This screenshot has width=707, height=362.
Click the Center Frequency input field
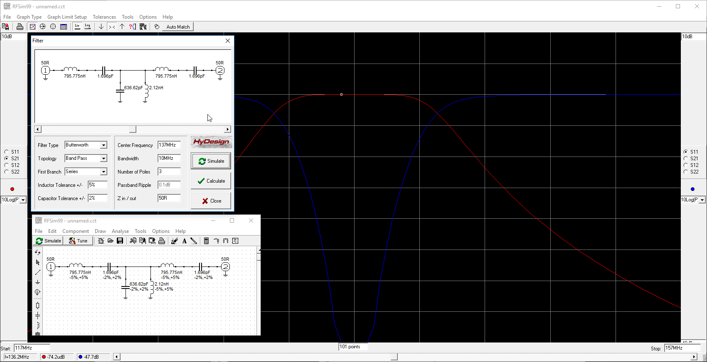[x=169, y=145]
